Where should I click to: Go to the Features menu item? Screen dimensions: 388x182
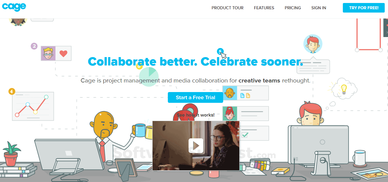pyautogui.click(x=264, y=8)
